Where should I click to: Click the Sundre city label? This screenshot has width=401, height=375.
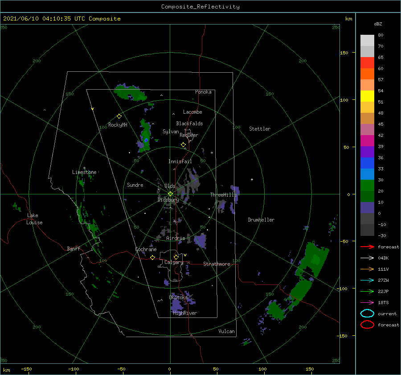coord(135,185)
